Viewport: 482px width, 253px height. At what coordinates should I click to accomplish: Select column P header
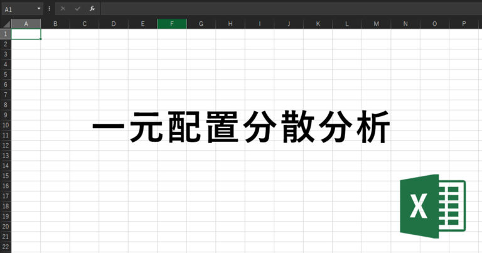464,24
